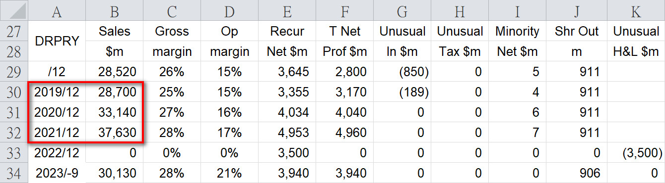Select row 33 header
This screenshot has width=665, height=183.
tap(14, 152)
